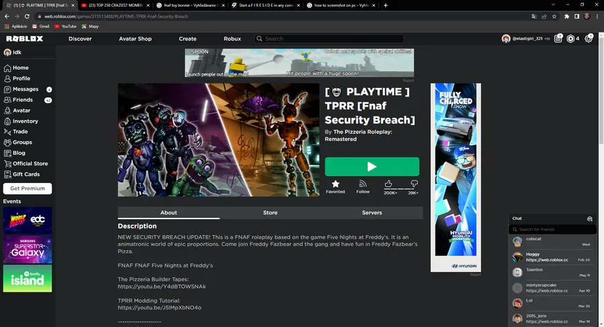Image resolution: width=604 pixels, height=327 pixels.
Task: Go back with browser back arrow
Action: tap(7, 17)
